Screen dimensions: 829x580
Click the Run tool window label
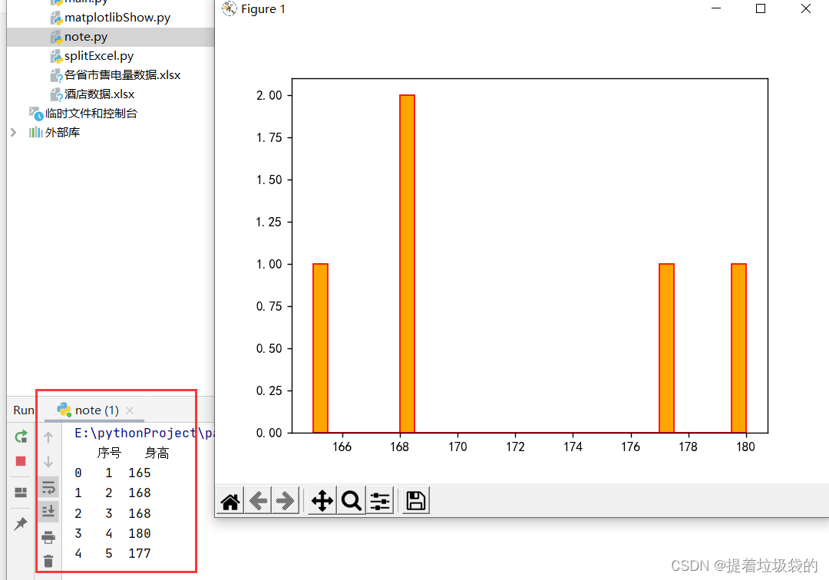(24, 410)
